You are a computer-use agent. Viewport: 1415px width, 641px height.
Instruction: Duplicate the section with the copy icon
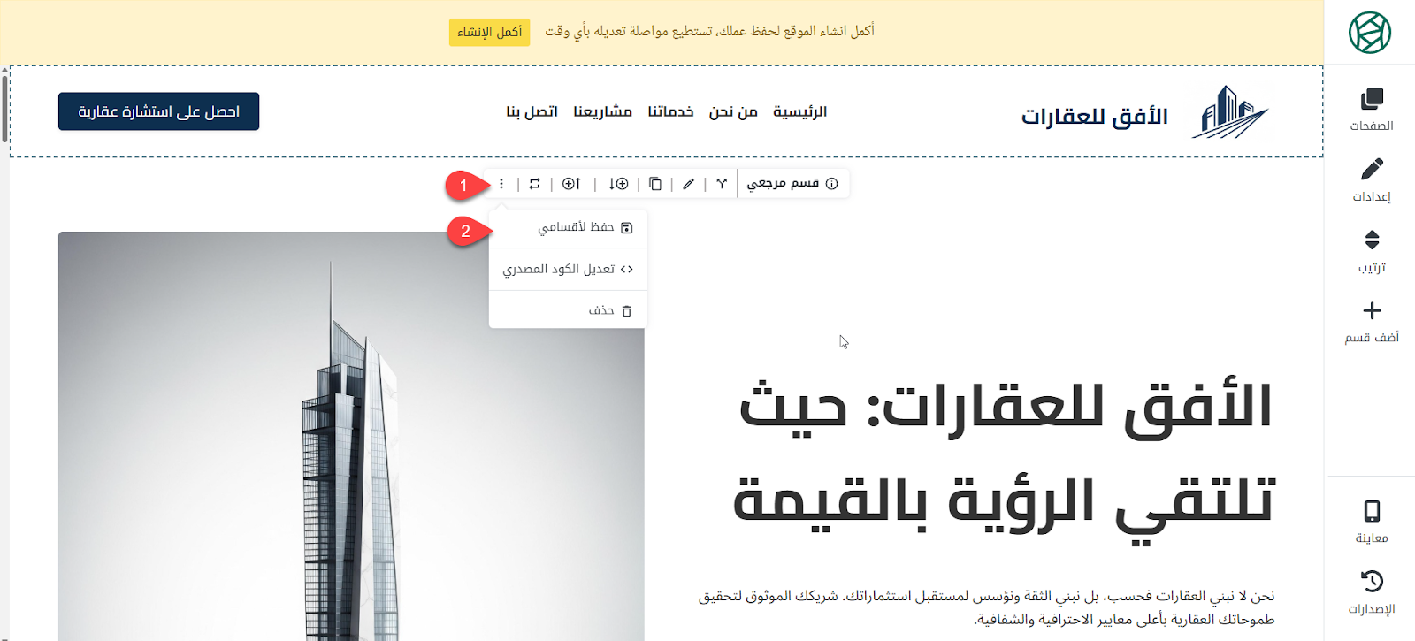pos(655,184)
